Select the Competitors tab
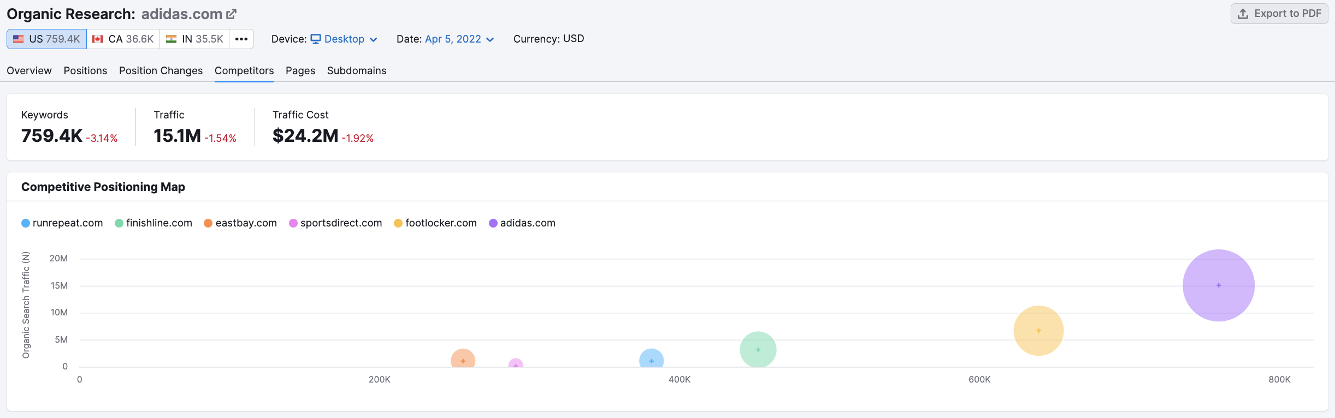This screenshot has height=418, width=1335. pyautogui.click(x=244, y=71)
